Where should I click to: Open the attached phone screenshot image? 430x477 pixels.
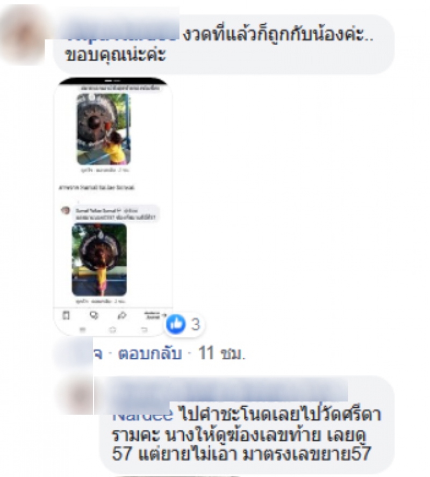pos(113,207)
